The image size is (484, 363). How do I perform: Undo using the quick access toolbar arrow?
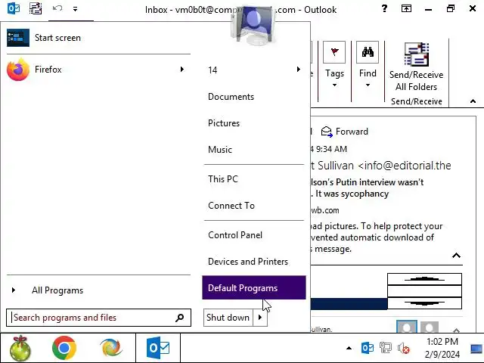(57, 8)
